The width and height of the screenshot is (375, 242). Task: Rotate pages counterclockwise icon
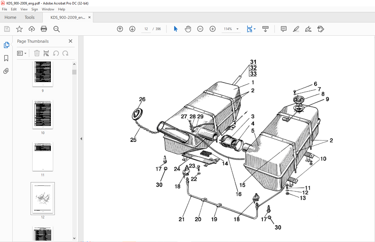coord(56,53)
